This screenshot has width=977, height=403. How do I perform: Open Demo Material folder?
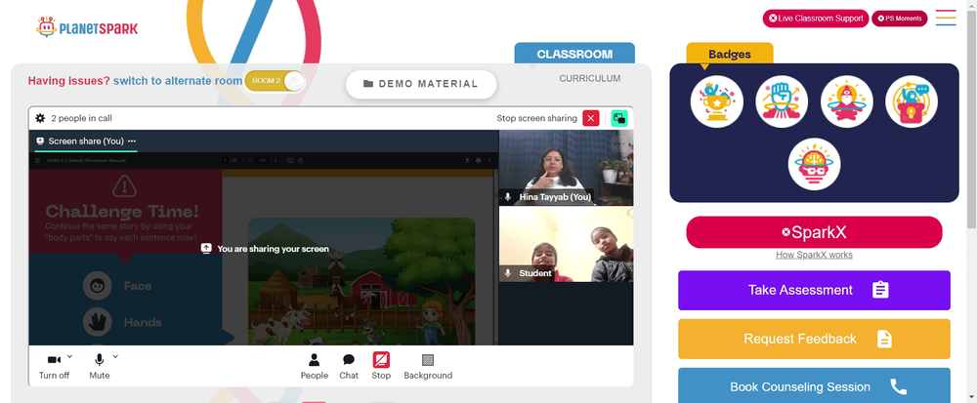(x=421, y=84)
